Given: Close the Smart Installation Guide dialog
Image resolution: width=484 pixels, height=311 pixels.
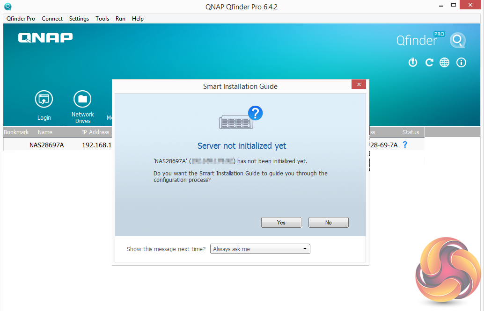Looking at the screenshot, I should tap(359, 84).
